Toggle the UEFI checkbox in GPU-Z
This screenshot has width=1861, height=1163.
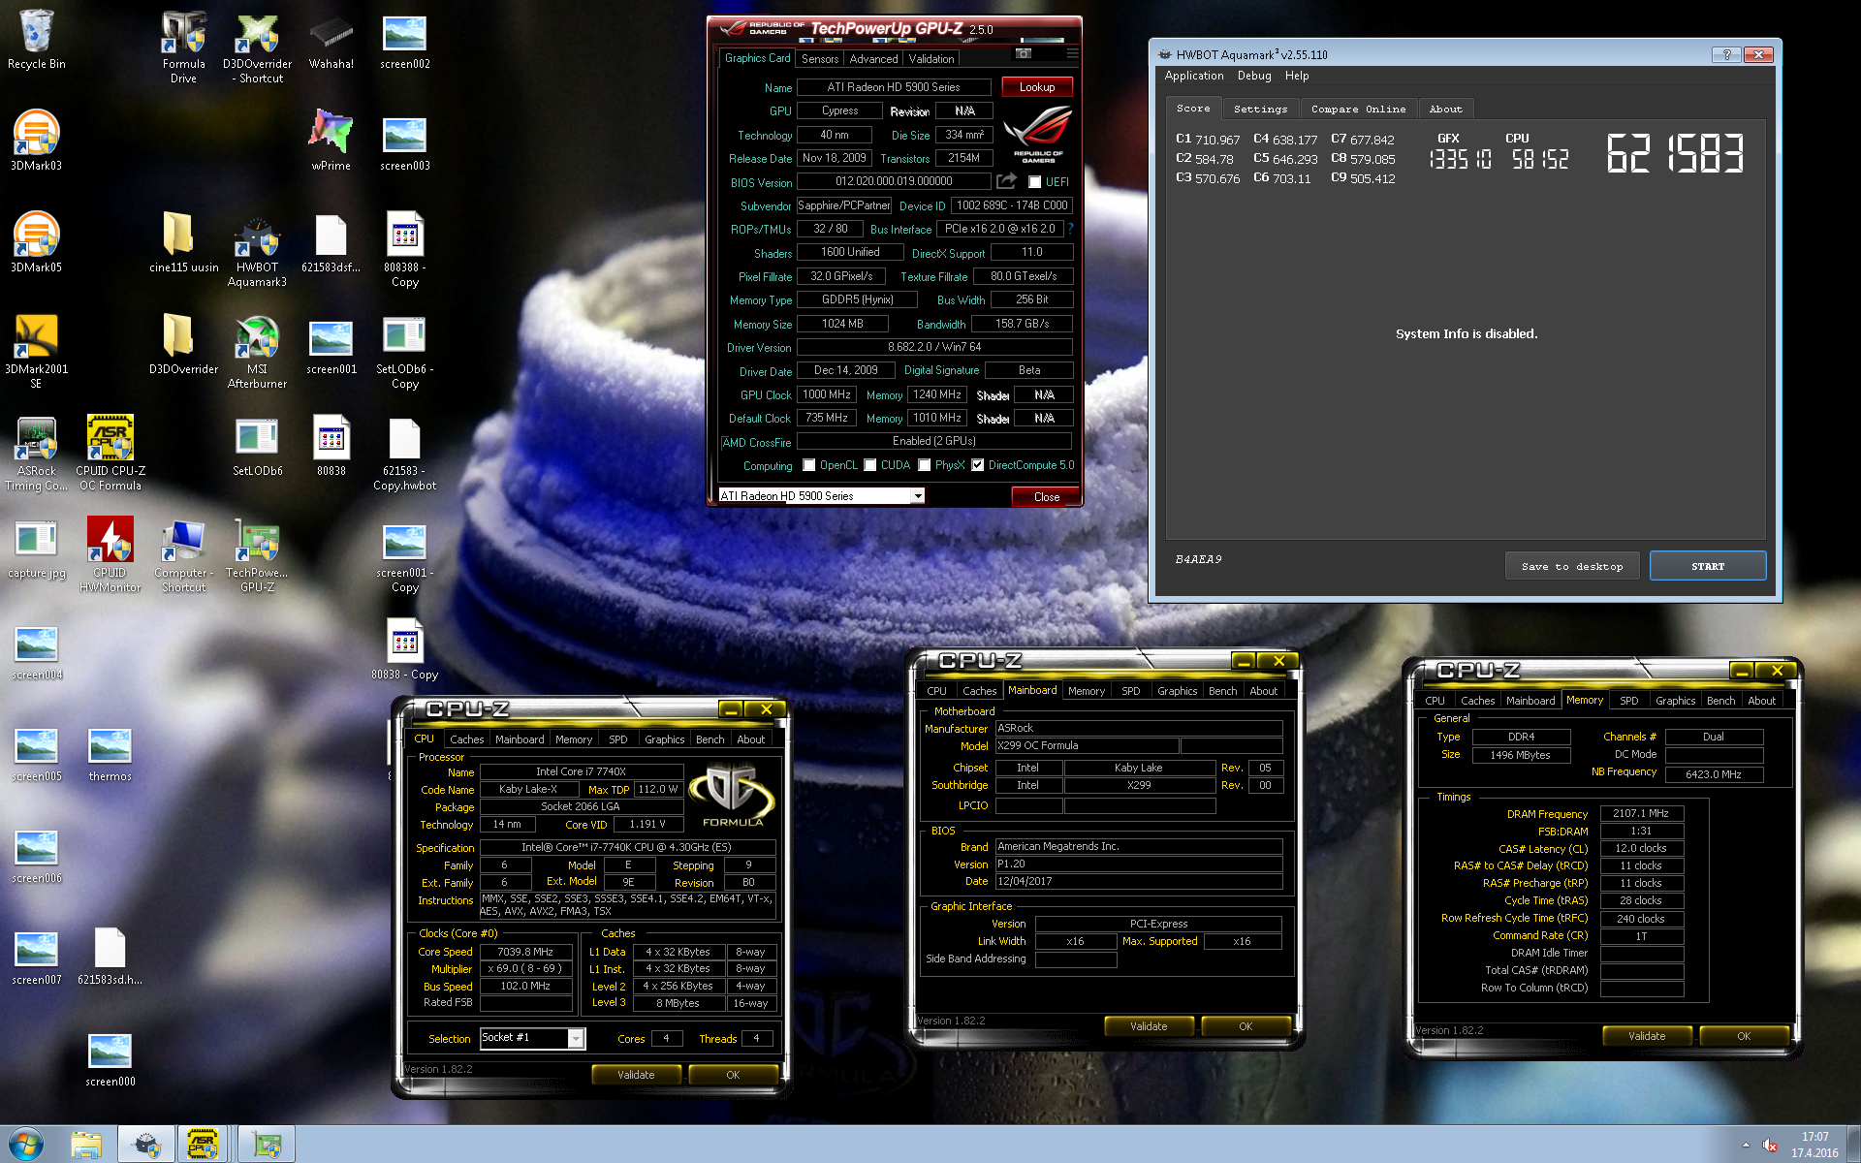pyautogui.click(x=1034, y=182)
